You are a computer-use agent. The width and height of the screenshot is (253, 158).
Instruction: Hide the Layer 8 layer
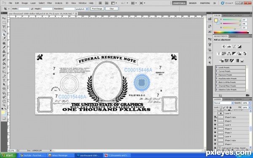[215, 125]
